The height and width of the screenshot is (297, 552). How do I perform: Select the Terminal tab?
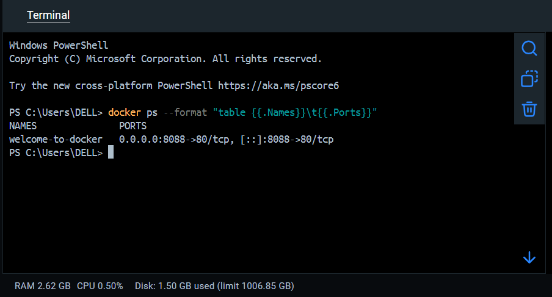tap(48, 15)
